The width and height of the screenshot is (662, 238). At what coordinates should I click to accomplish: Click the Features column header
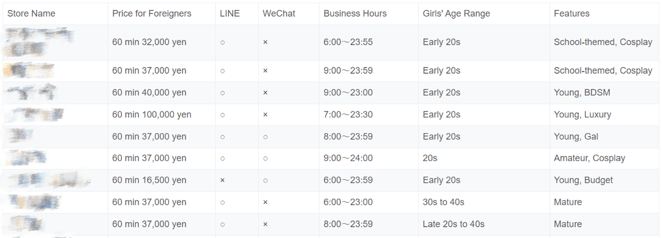coord(572,14)
